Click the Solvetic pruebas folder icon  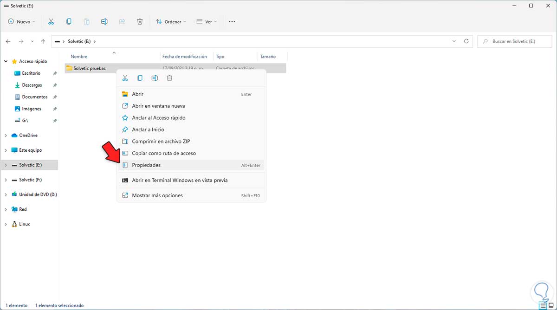coord(69,68)
